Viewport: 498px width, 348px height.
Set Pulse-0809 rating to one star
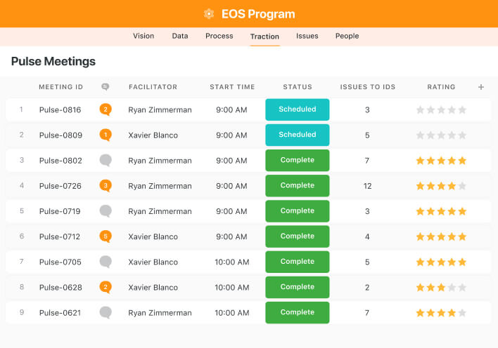(420, 135)
